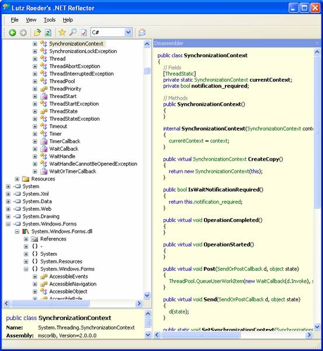This screenshot has height=351, width=323.
Task: Click the System.Resources namespace braces icon
Action: click(34, 262)
